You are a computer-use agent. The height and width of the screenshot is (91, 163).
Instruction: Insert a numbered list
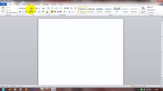tap(56, 8)
